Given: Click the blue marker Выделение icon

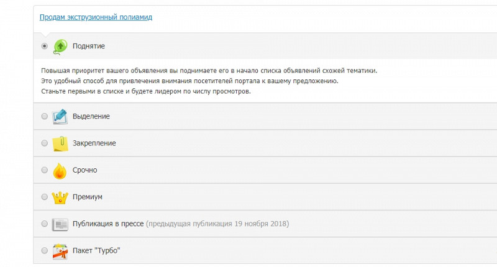Looking at the screenshot, I should tap(60, 117).
